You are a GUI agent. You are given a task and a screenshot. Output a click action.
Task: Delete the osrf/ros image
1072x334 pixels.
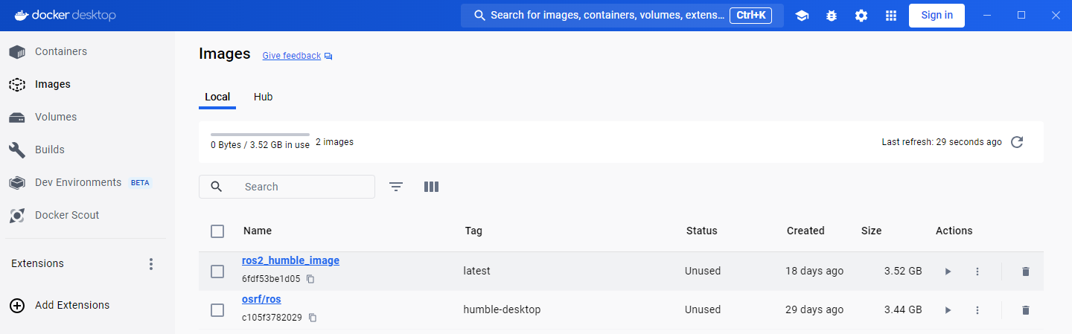click(x=1026, y=310)
